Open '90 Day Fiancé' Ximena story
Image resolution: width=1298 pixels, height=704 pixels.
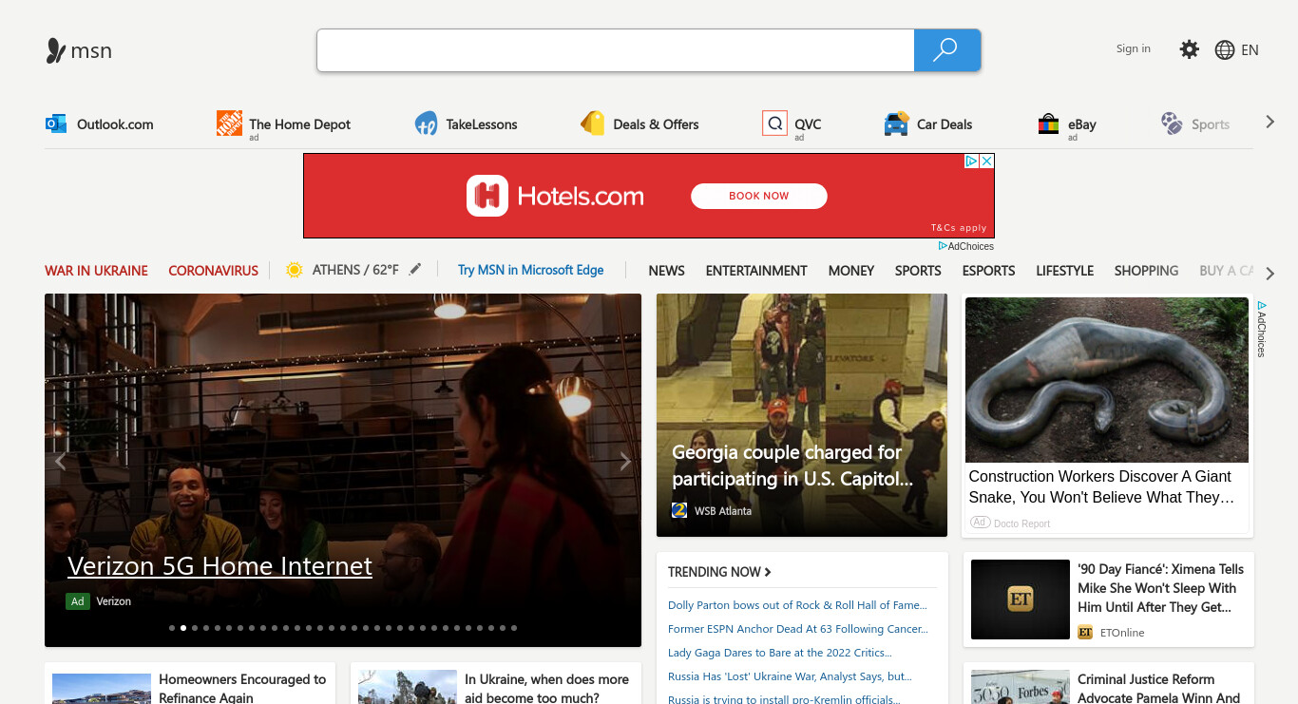(1160, 588)
